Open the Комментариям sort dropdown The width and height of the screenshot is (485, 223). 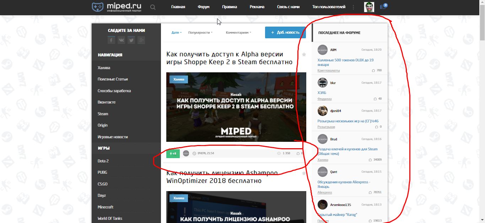pyautogui.click(x=238, y=33)
